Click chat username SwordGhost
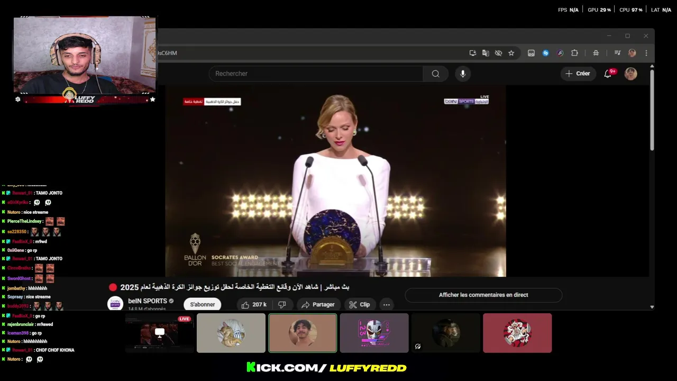Viewport: 677px width, 381px height. [x=19, y=278]
